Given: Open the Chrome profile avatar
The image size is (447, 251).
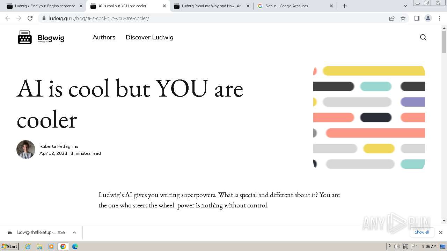Looking at the screenshot, I should tap(428, 18).
